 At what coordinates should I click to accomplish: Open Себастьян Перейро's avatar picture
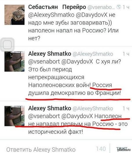15,15
